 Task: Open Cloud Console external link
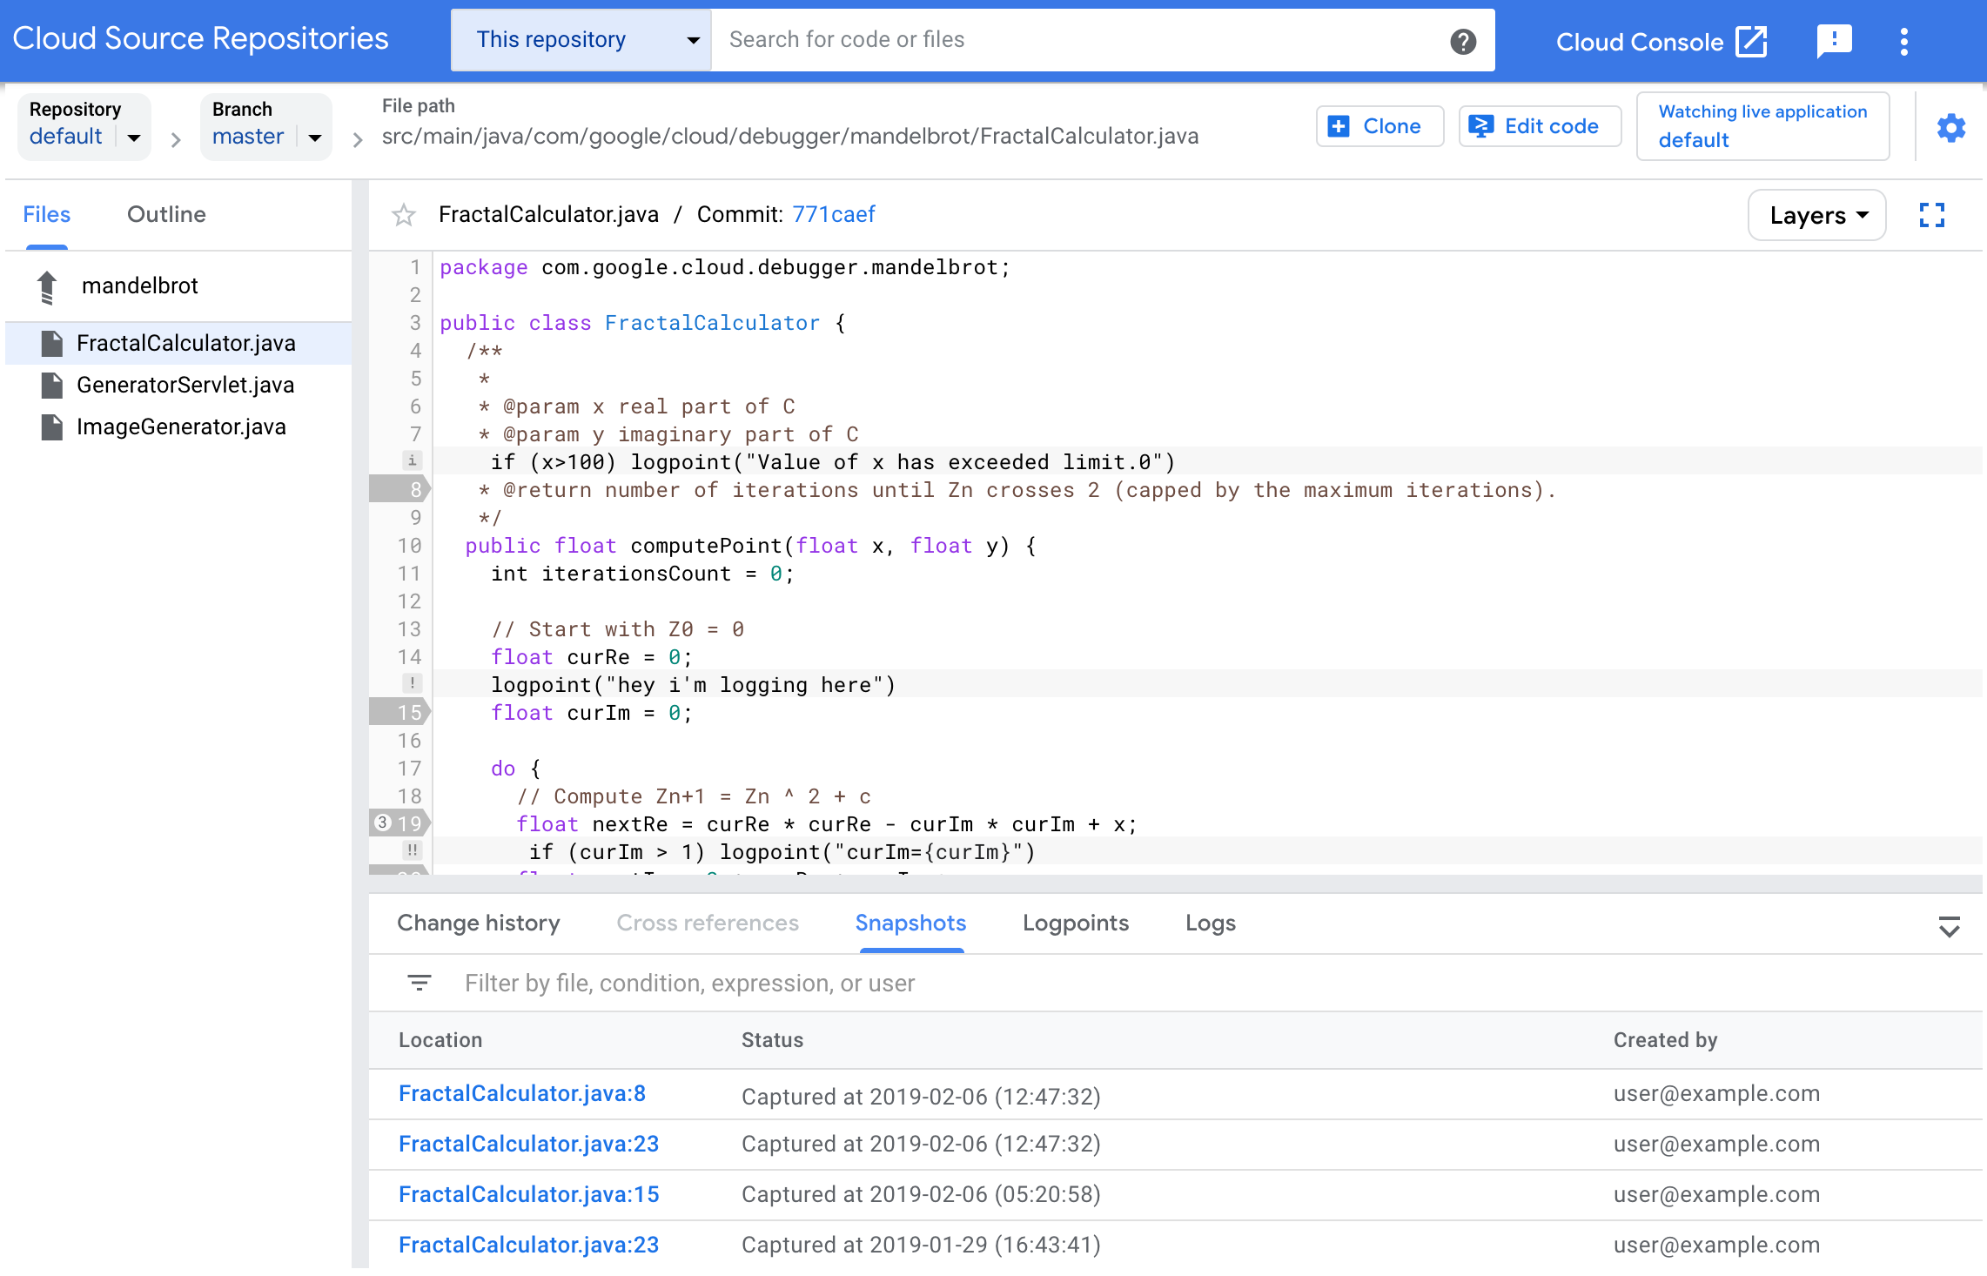[x=1661, y=41]
